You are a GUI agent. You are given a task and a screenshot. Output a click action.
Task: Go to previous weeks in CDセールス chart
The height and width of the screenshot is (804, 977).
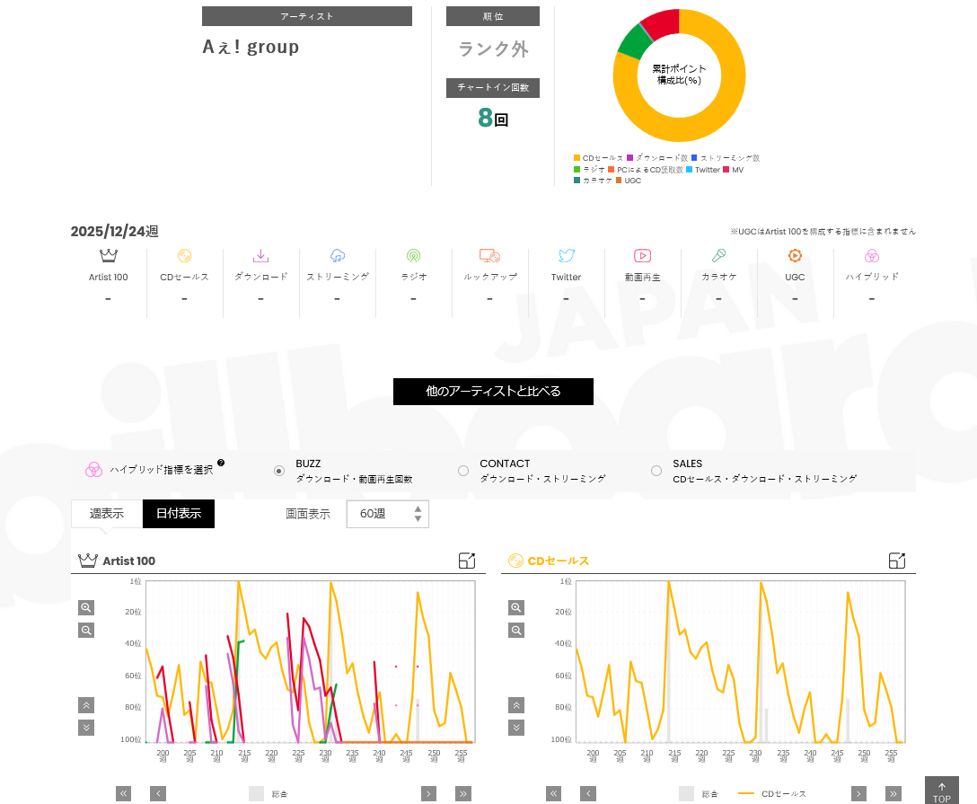coord(588,793)
